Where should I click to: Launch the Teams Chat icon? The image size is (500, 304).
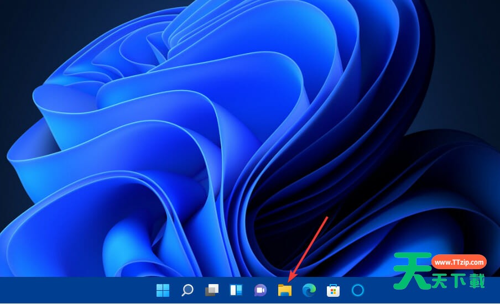260,290
